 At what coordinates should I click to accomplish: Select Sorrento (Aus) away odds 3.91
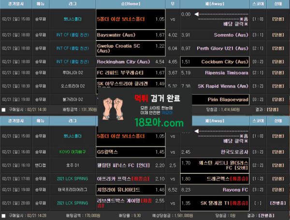click(214, 35)
